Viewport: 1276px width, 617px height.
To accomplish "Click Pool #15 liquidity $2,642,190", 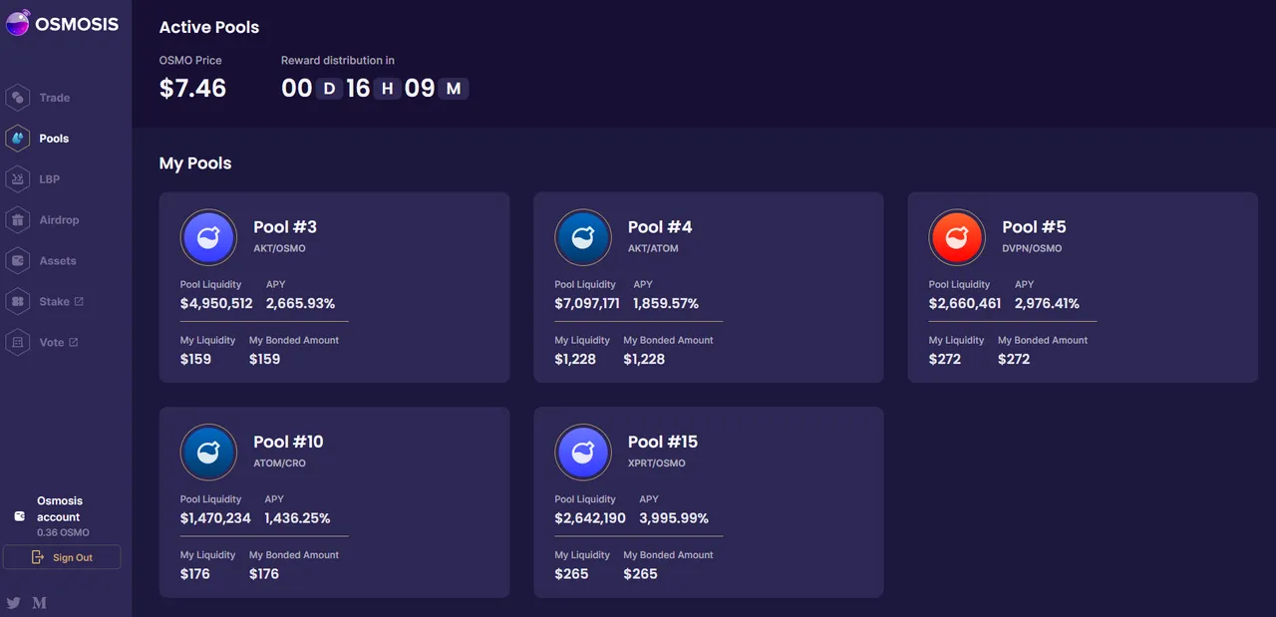I will tap(590, 518).
